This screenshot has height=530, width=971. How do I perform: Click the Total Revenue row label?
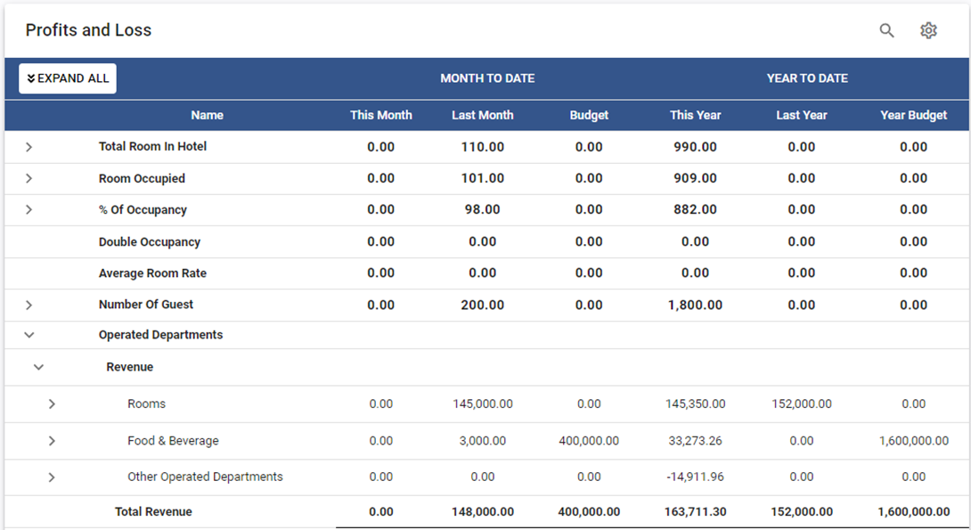[x=153, y=512]
